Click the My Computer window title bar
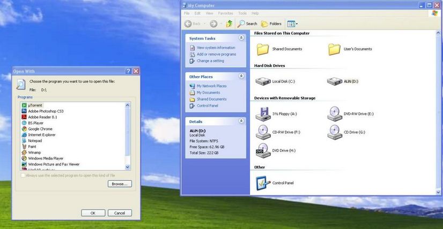Screen dimensions: 443x229 tap(311, 5)
